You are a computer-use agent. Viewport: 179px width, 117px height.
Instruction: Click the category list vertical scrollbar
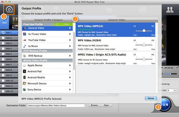tap(74, 51)
